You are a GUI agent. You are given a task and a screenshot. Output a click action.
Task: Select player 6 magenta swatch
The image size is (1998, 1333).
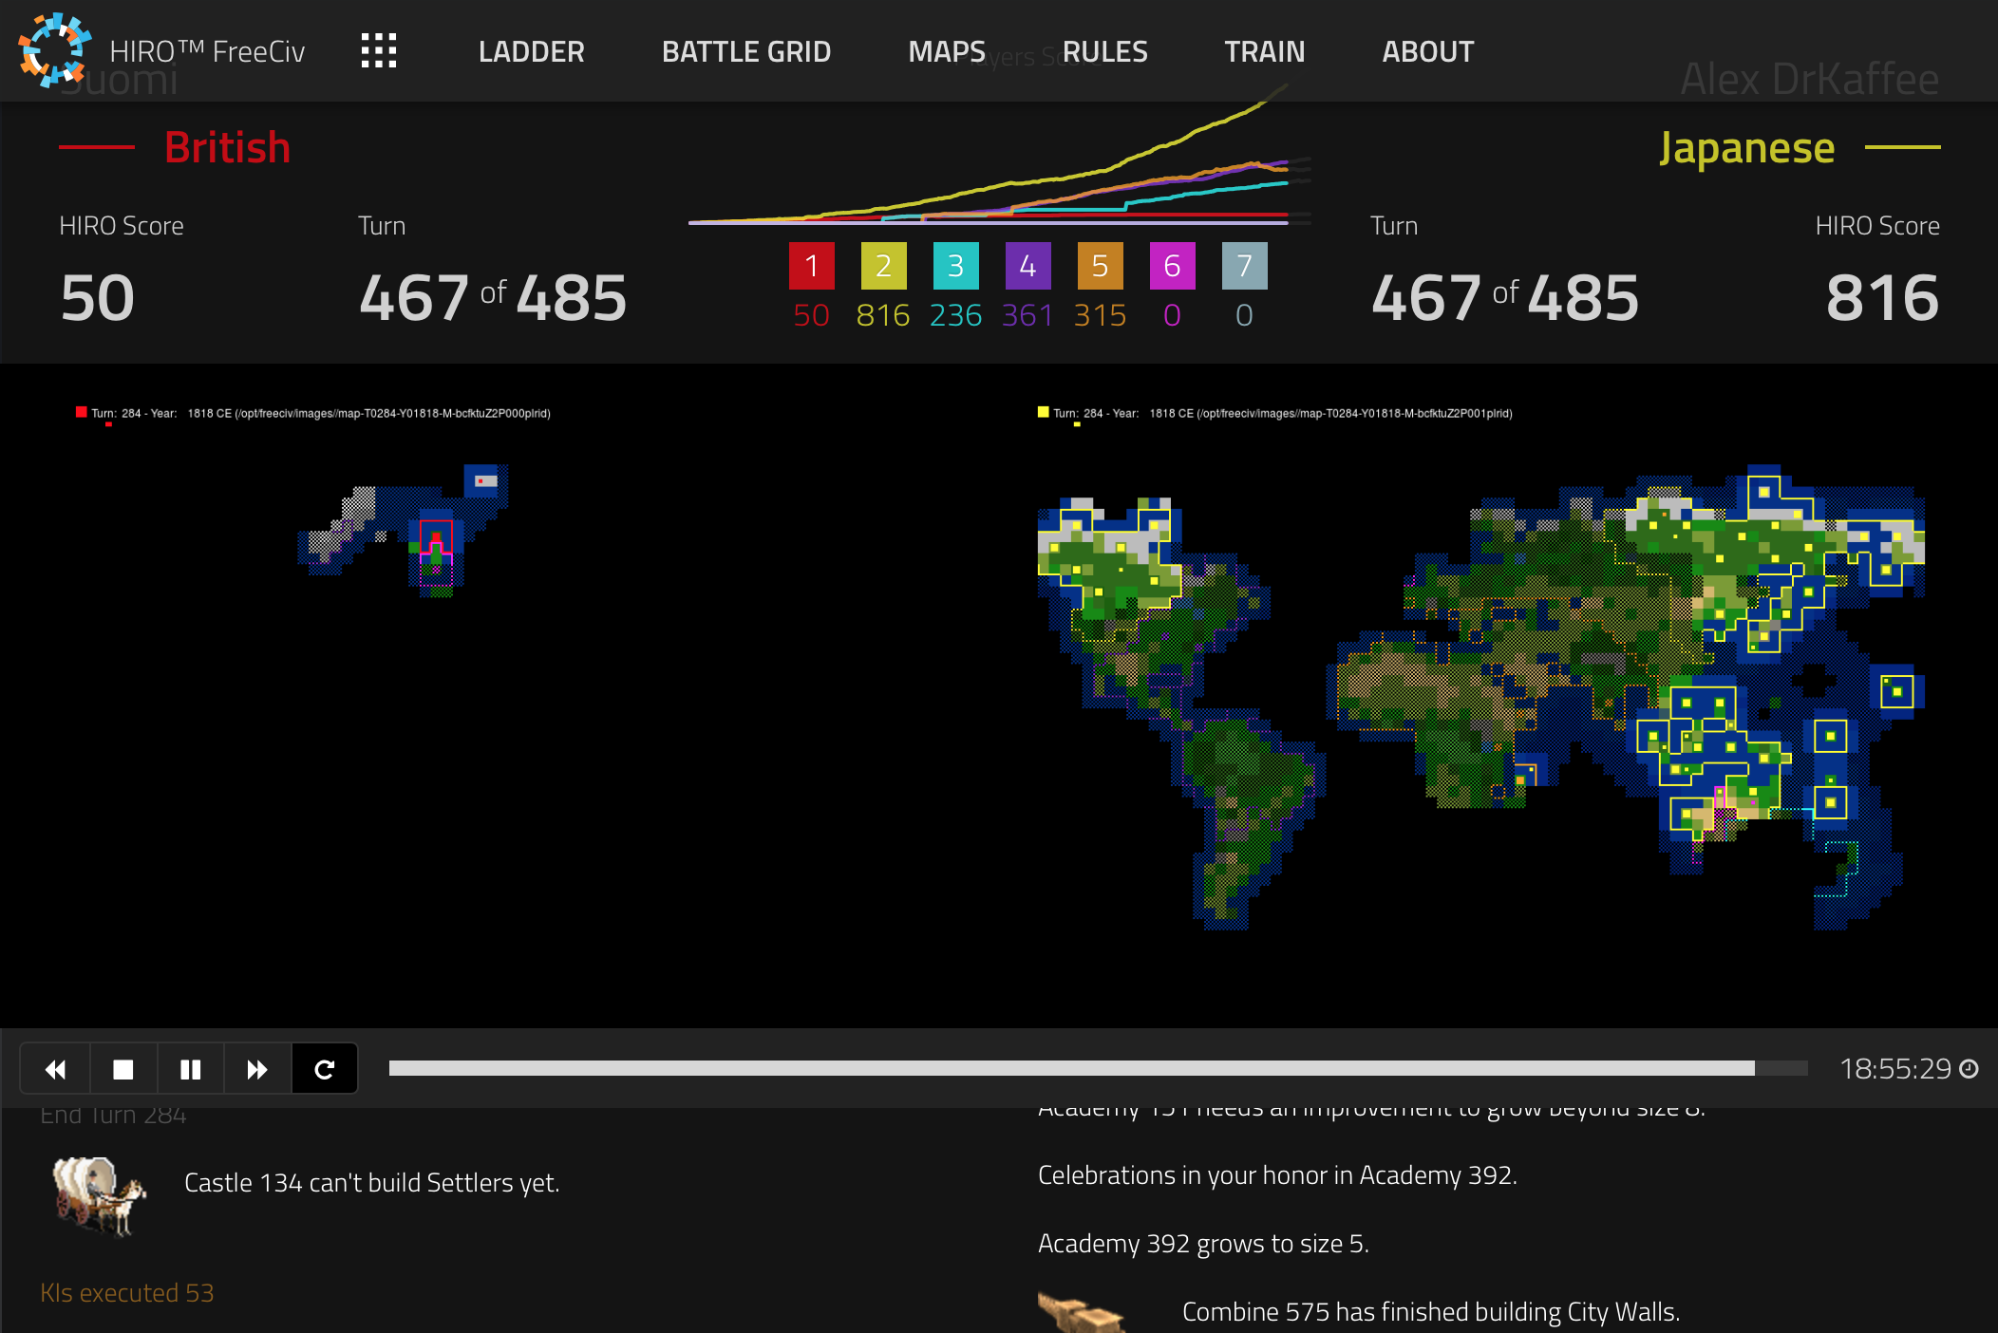click(1172, 266)
